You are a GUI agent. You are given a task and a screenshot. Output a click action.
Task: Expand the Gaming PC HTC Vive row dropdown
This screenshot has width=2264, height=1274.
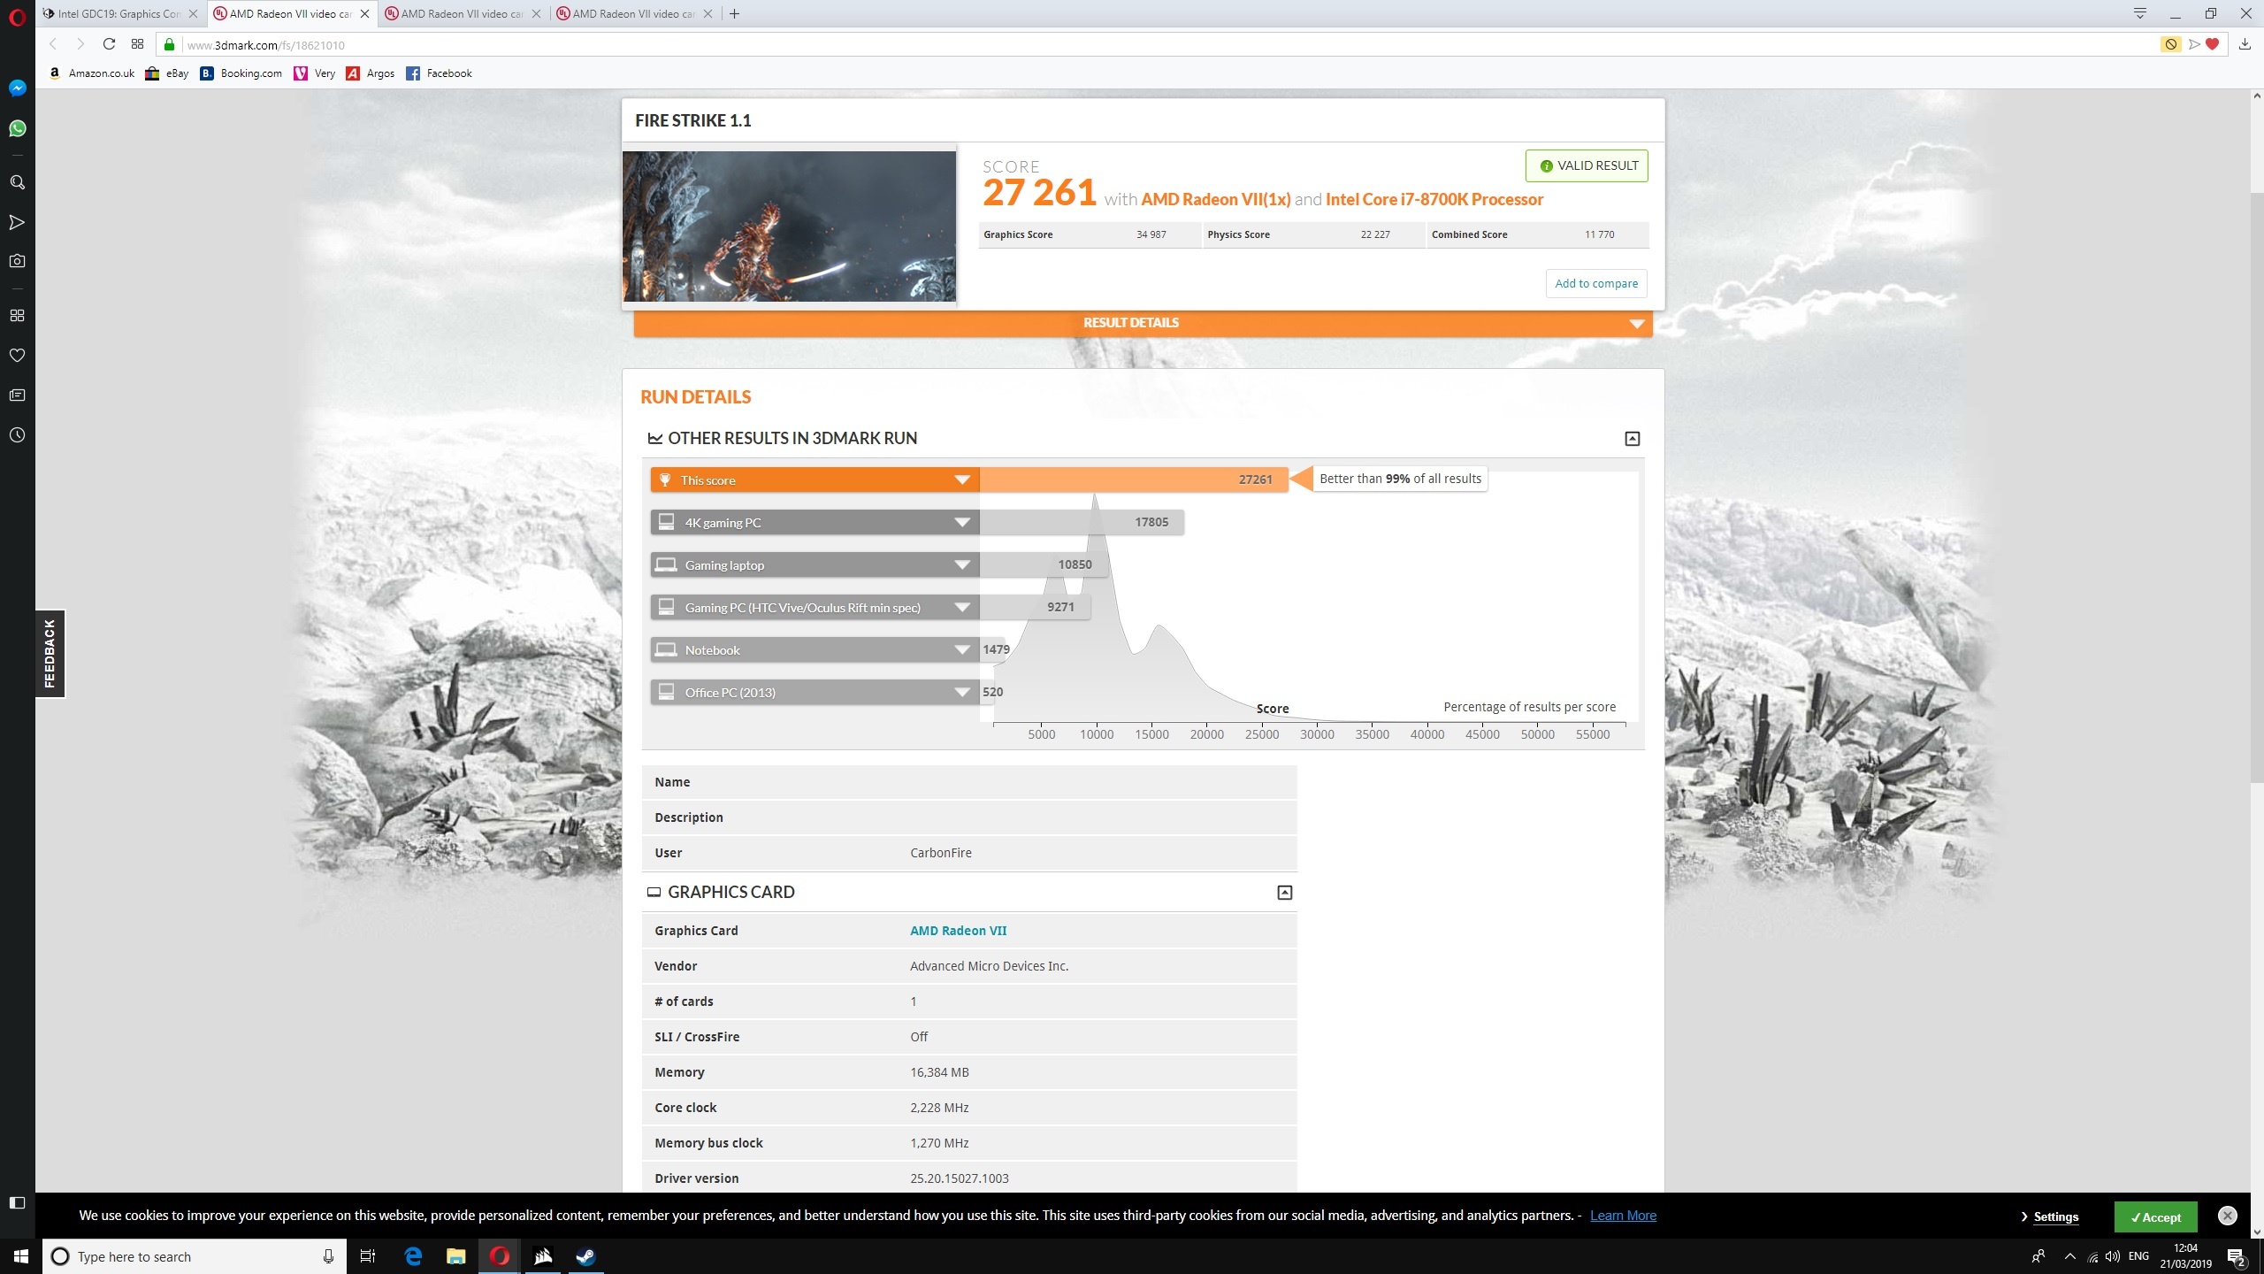(x=962, y=608)
